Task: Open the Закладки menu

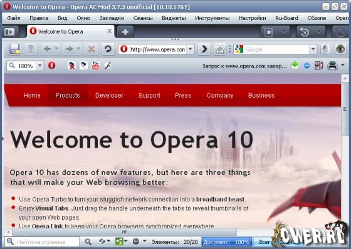Action: click(x=112, y=18)
